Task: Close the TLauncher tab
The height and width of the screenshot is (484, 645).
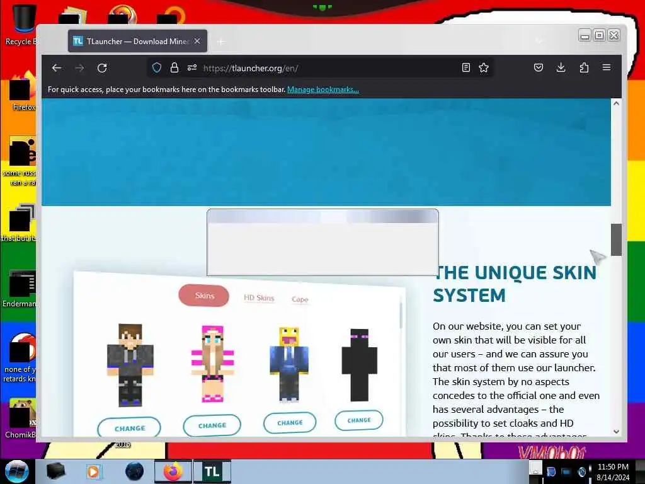Action: click(x=197, y=41)
